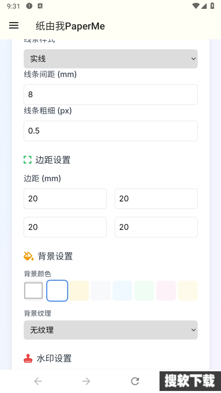221x393 pixels.
Task: Tap the green margin settings icon
Action: (x=28, y=160)
